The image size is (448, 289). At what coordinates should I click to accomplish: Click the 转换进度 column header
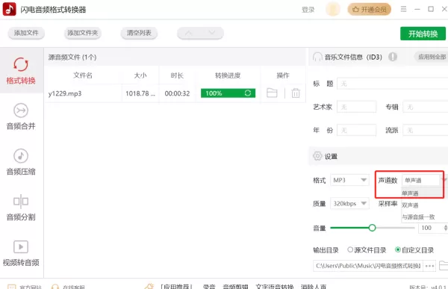click(x=228, y=75)
